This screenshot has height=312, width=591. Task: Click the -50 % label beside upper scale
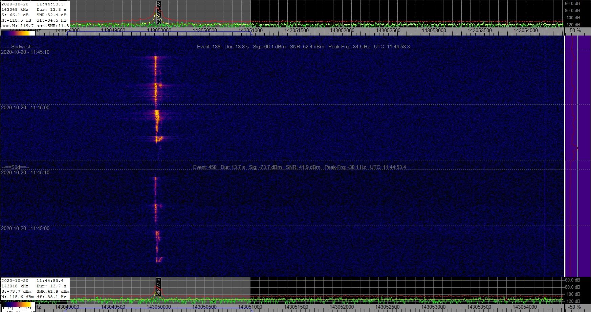point(574,30)
